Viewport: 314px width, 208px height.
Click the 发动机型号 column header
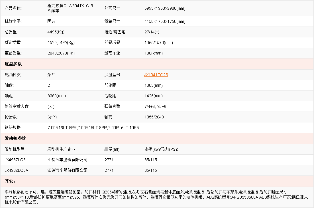pos(15,149)
